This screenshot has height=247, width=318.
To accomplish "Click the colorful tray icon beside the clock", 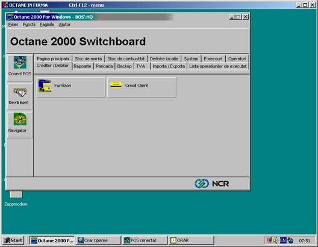I will [x=290, y=240].
